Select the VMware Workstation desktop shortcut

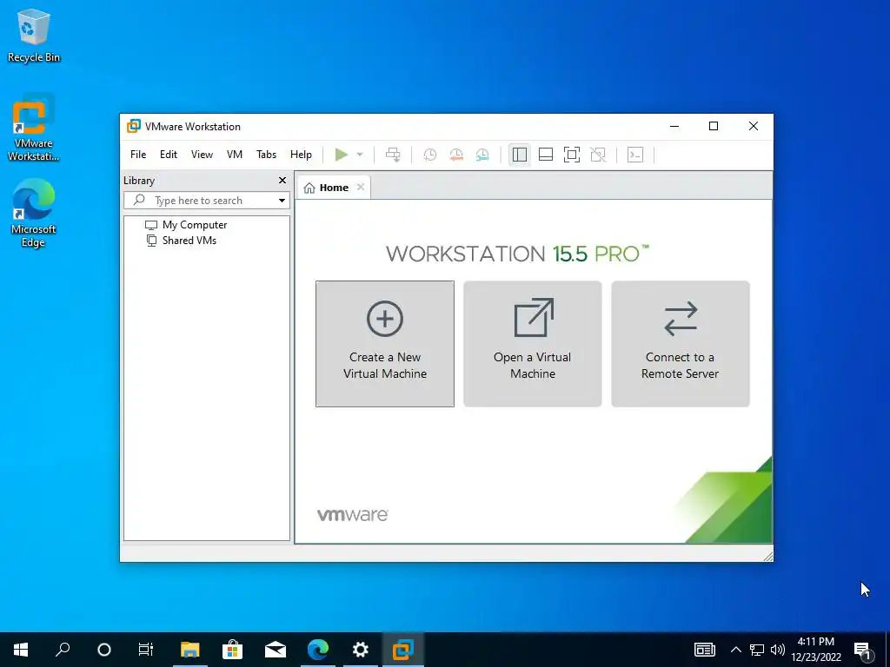pos(34,128)
